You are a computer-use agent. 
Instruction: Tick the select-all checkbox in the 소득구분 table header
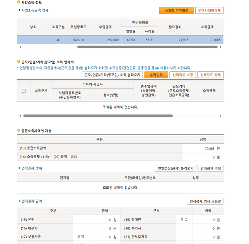pyautogui.click(x=24, y=91)
